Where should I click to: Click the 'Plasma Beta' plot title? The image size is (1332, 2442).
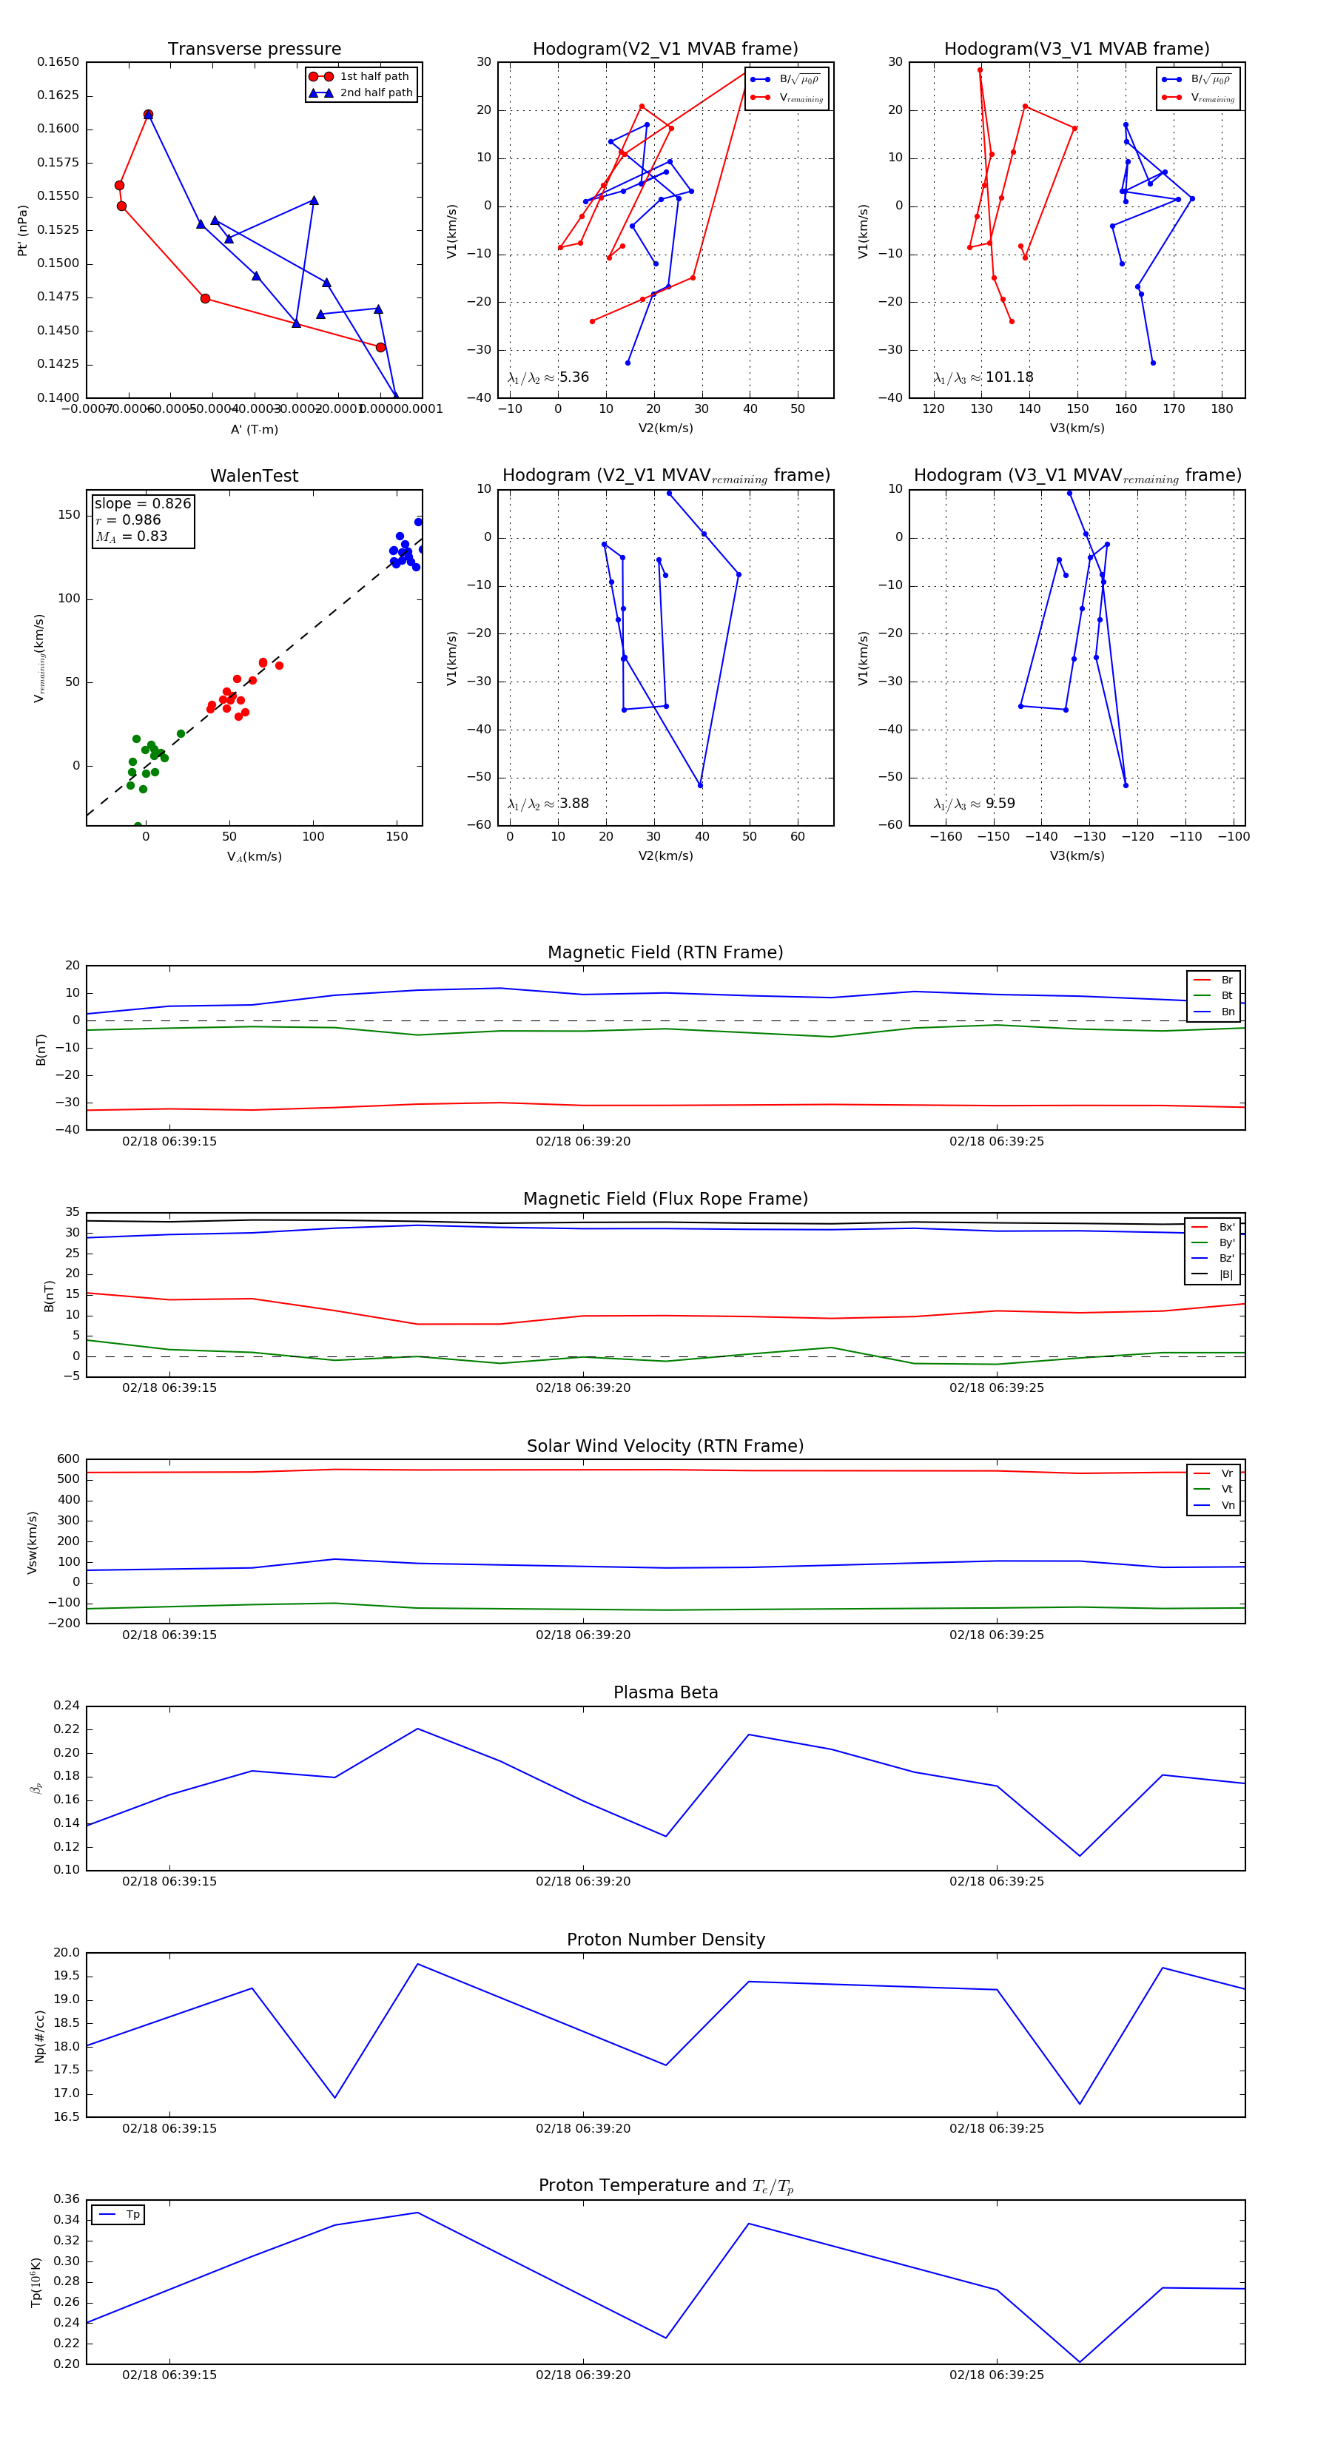(x=665, y=1693)
